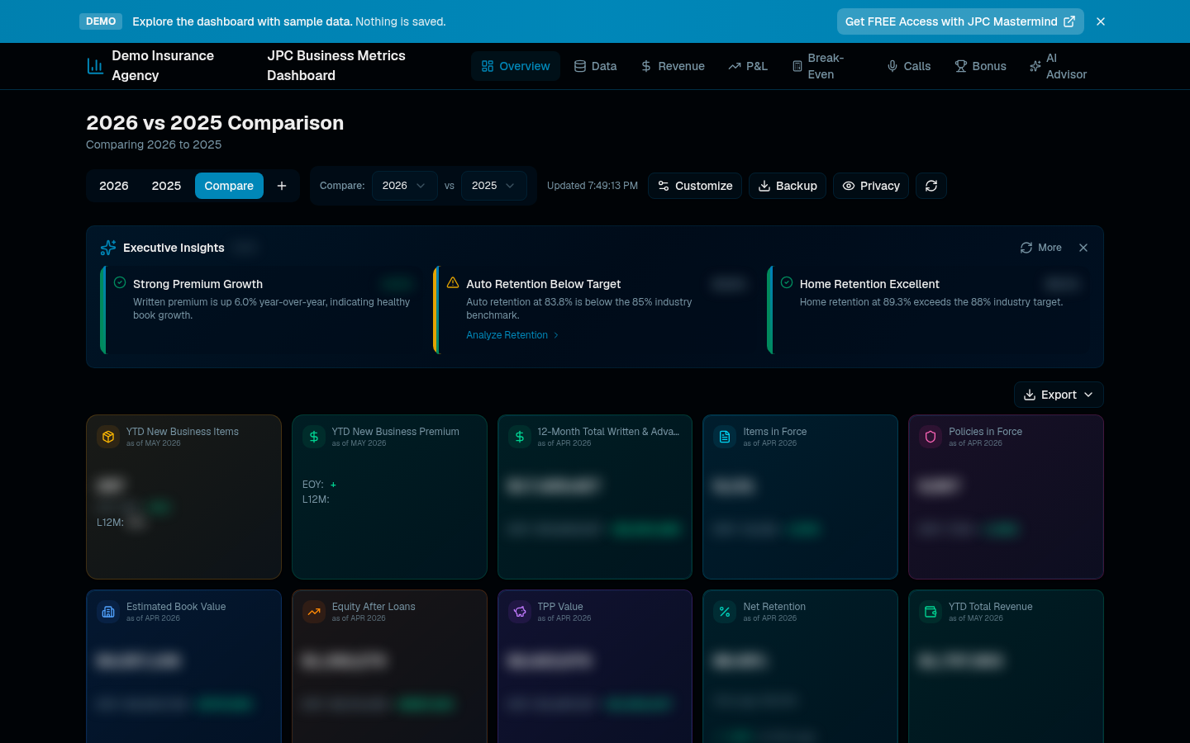
Task: Switch to the Calls tab
Action: pos(908,66)
